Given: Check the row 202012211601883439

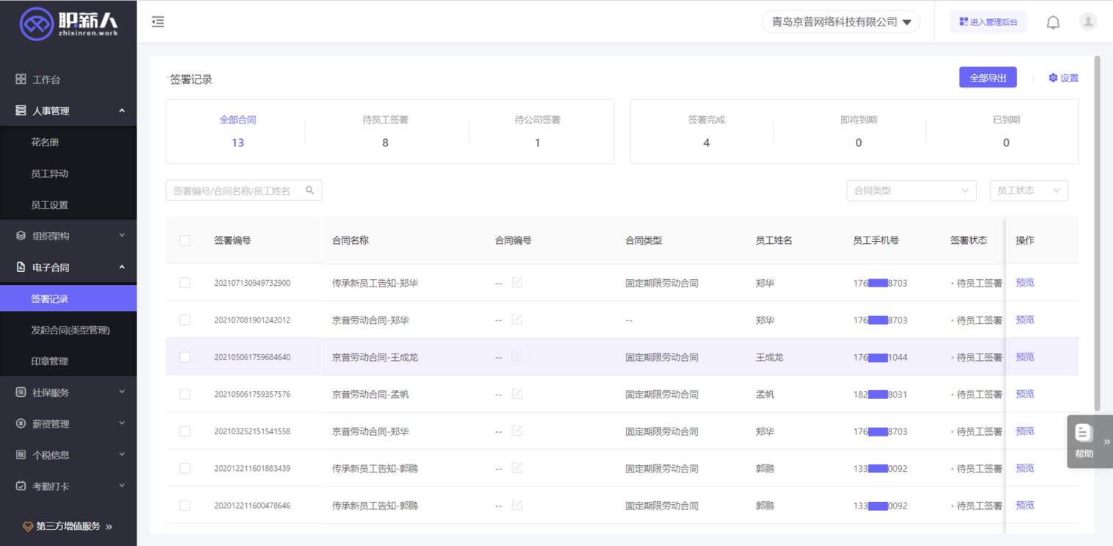Looking at the screenshot, I should tap(185, 469).
